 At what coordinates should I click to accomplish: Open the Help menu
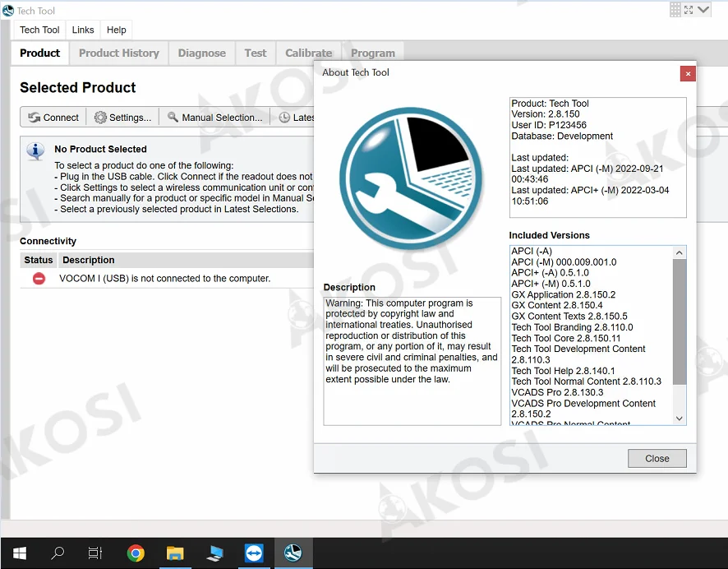[x=116, y=30]
